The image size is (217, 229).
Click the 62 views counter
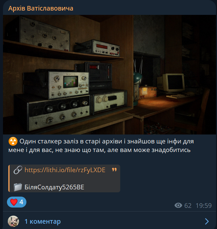188,206
